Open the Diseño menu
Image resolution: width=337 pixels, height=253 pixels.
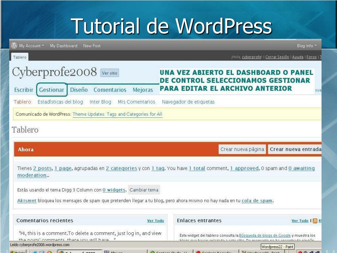point(79,90)
